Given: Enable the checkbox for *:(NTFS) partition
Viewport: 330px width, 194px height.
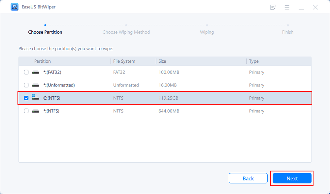Looking at the screenshot, I should [x=26, y=111].
